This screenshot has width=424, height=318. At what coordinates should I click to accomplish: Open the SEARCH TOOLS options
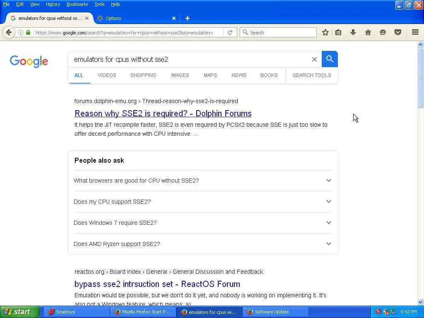click(312, 75)
